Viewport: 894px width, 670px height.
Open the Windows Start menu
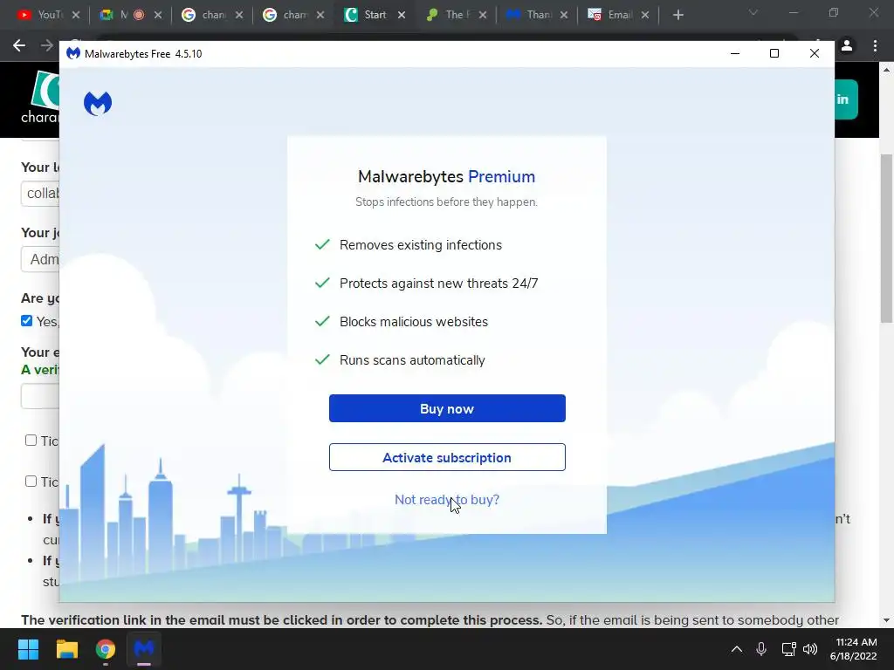28,649
